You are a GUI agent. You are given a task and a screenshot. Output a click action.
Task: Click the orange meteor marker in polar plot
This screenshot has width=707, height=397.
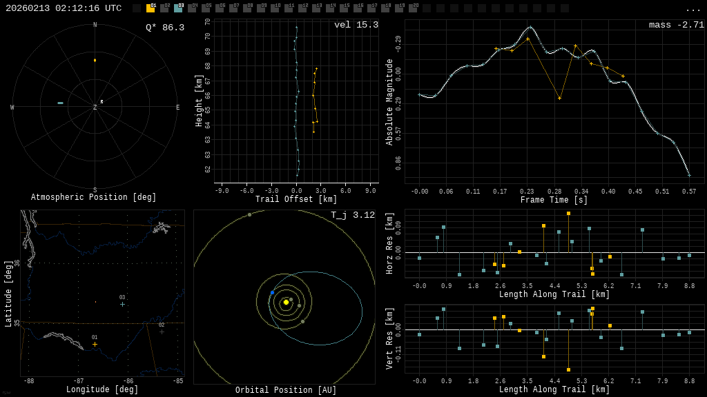[x=95, y=61]
